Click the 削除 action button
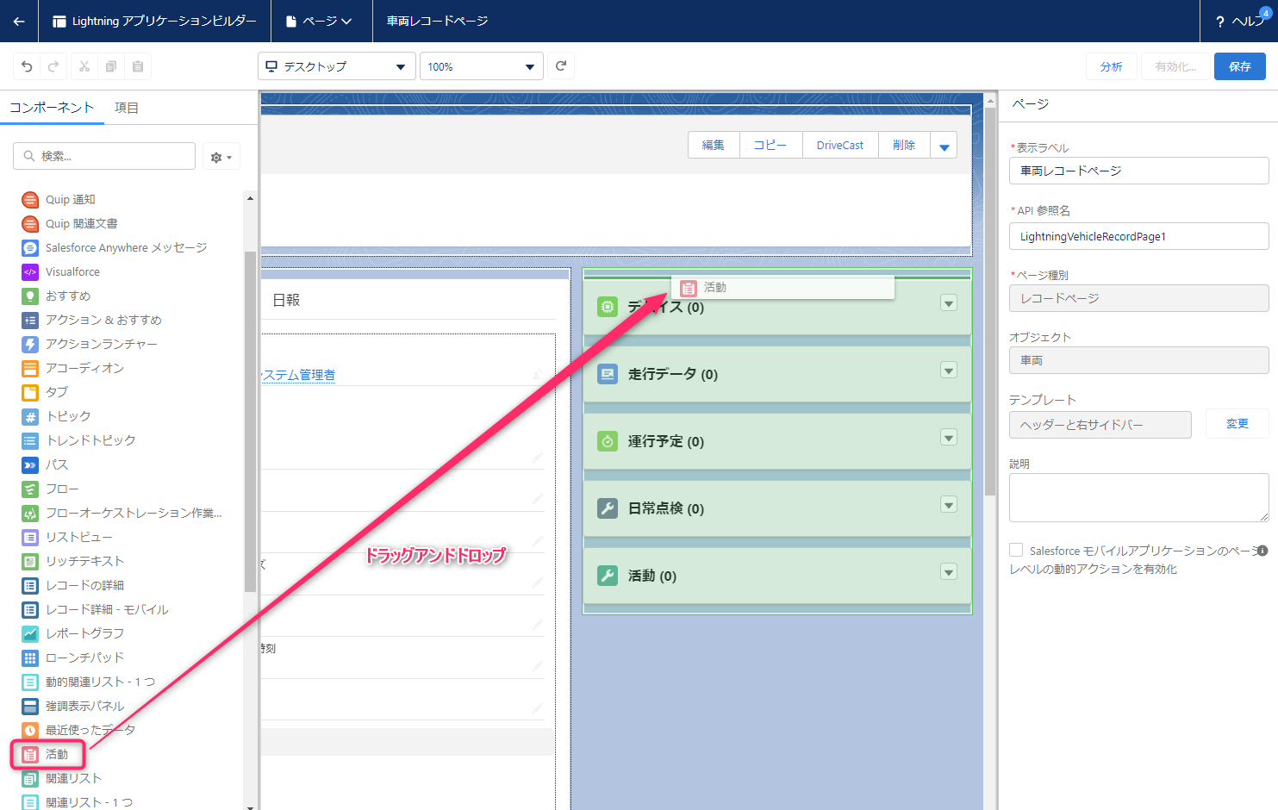1278x810 pixels. click(904, 146)
